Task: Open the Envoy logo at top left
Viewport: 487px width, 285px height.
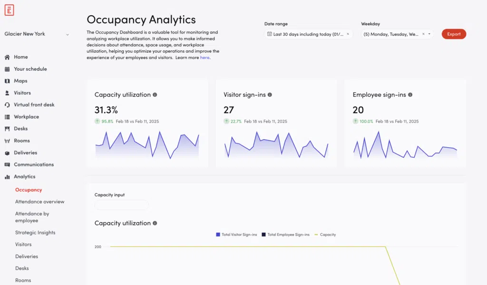Action: pyautogui.click(x=9, y=9)
